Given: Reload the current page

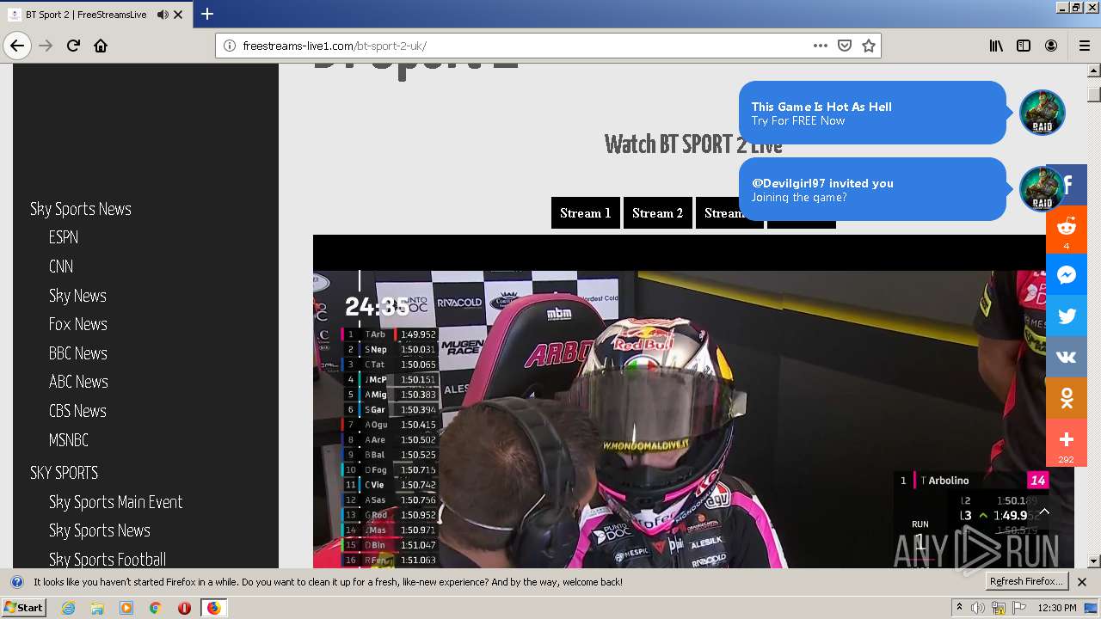Looking at the screenshot, I should 73,46.
